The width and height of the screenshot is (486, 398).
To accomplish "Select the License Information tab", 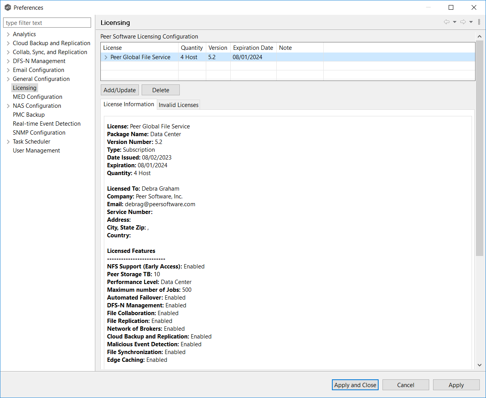I will [129, 104].
